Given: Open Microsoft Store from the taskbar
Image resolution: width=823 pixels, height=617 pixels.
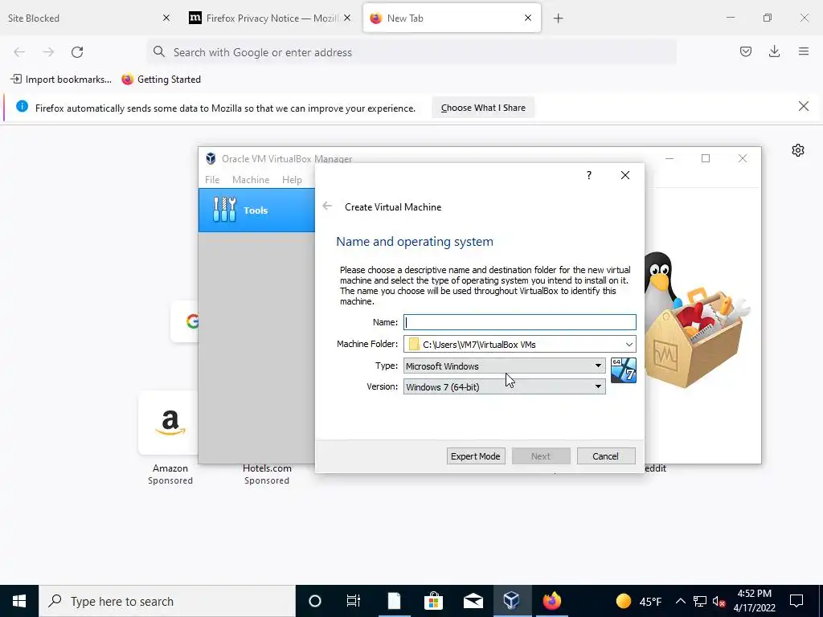Looking at the screenshot, I should point(433,601).
